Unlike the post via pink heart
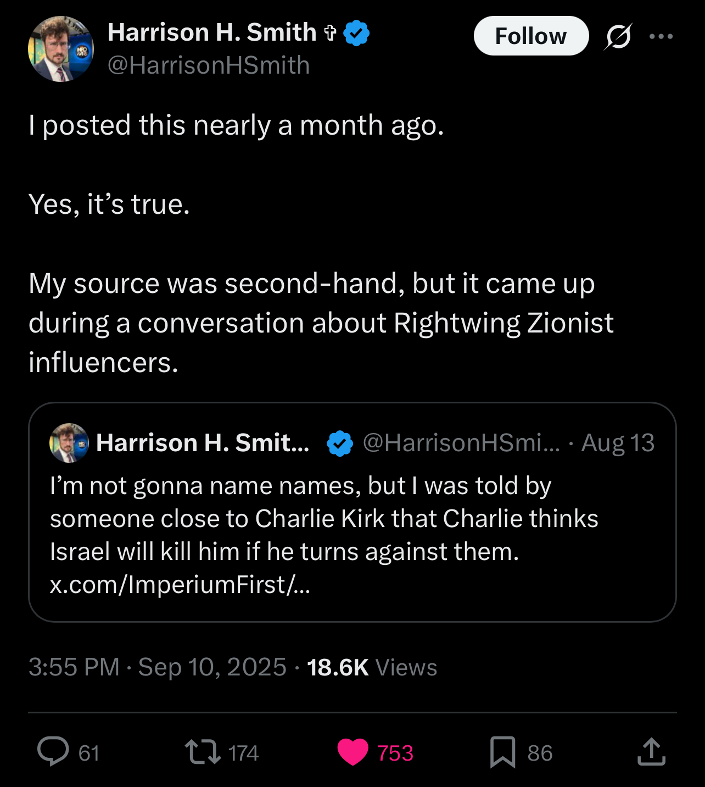705x787 pixels. click(352, 752)
